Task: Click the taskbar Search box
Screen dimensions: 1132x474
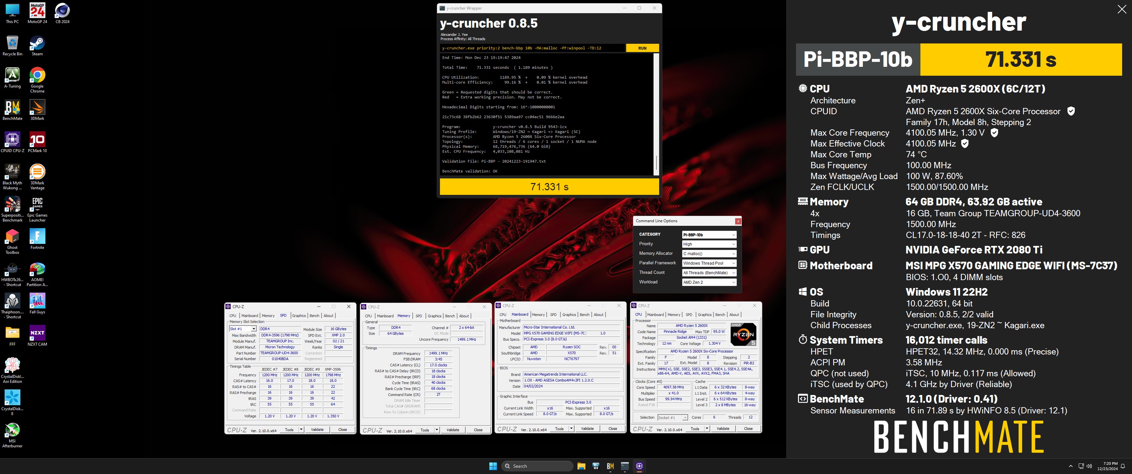Action: point(537,466)
